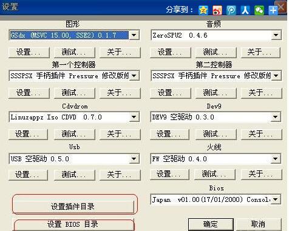Image resolution: width=289 pixels, height=231 pixels.
Task: Test 第二控制器 with 测试 button
Action: tap(216, 93)
